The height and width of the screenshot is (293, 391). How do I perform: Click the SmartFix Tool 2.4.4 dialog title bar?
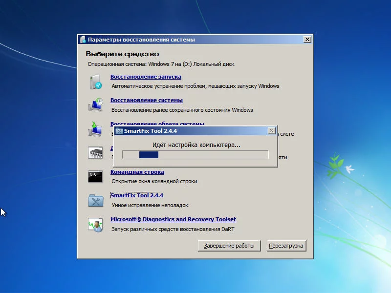[x=195, y=131]
